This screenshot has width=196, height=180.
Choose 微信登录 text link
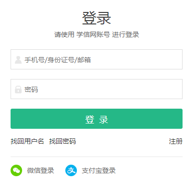40,170
